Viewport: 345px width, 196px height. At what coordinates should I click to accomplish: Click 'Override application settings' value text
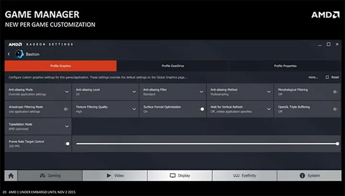27,94
